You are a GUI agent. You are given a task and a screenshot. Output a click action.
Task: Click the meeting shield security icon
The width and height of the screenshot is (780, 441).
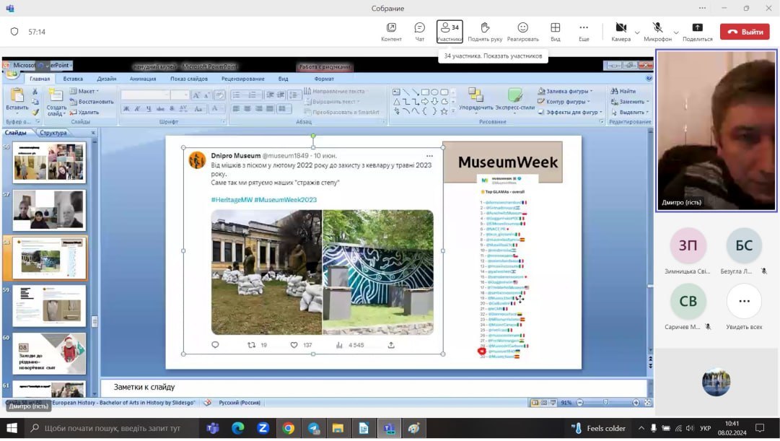click(14, 32)
